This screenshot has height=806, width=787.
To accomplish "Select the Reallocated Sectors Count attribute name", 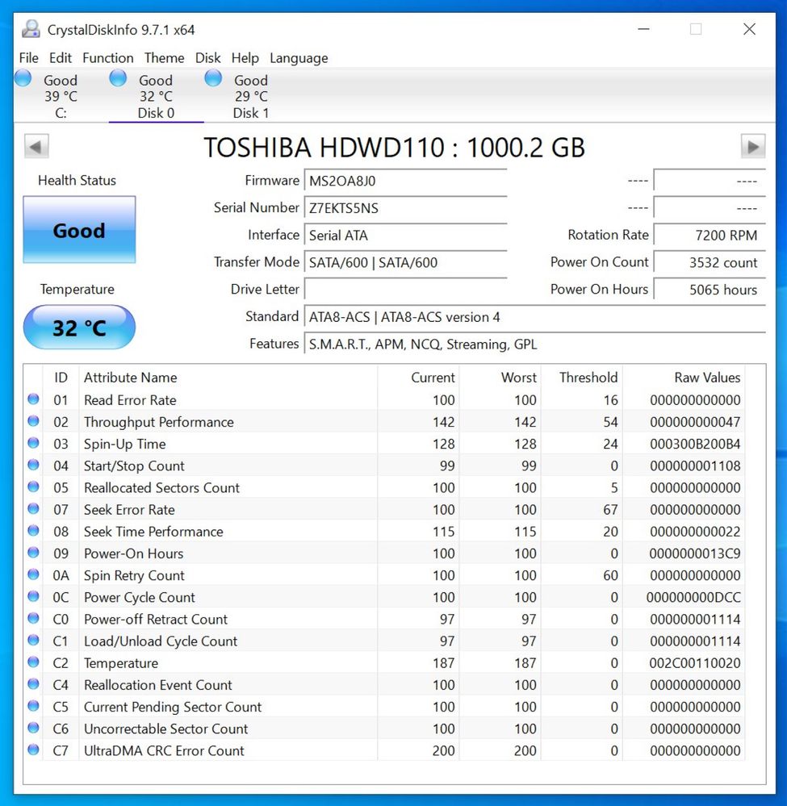I will click(161, 488).
